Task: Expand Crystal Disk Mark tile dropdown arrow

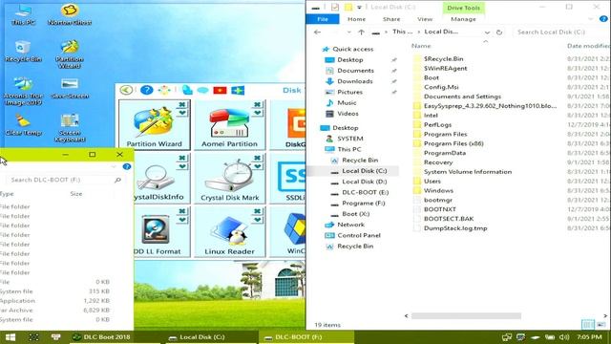Action: tap(257, 166)
